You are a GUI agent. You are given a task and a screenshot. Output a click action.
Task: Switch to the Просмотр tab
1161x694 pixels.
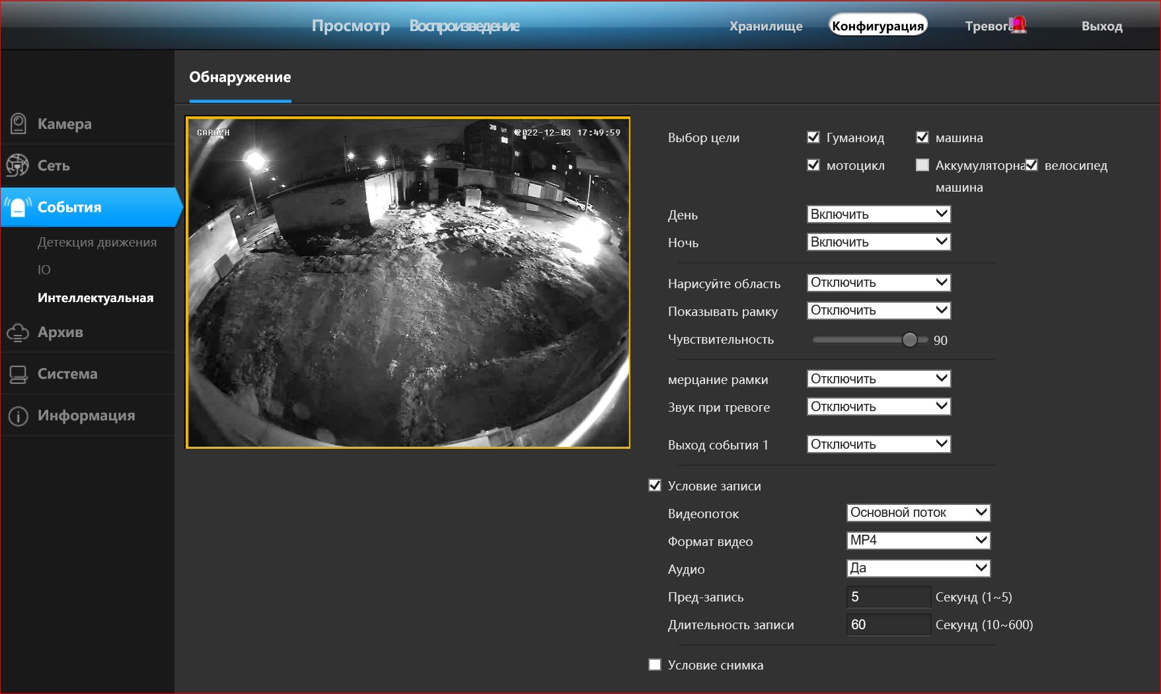click(350, 26)
